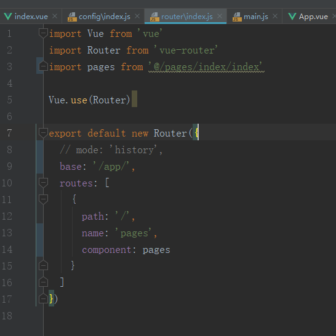336x336 pixels.
Task: Collapse the route object on line 11
Action: coord(43,199)
